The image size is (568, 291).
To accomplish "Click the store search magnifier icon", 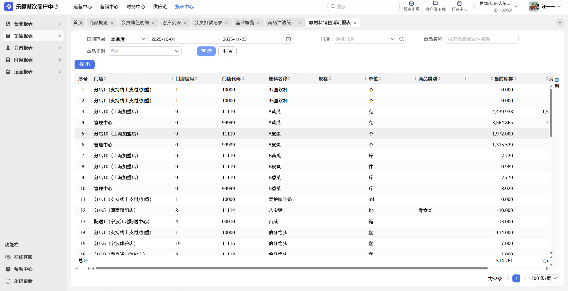I will coord(401,39).
